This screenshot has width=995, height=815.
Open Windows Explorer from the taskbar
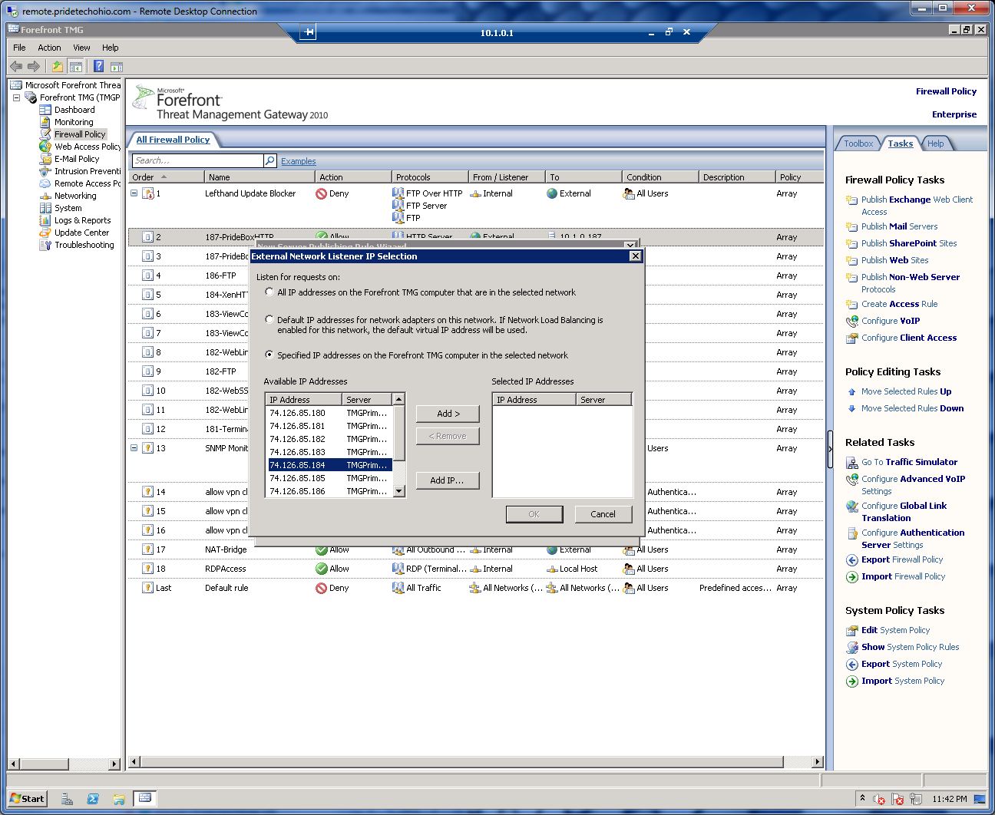pyautogui.click(x=119, y=799)
